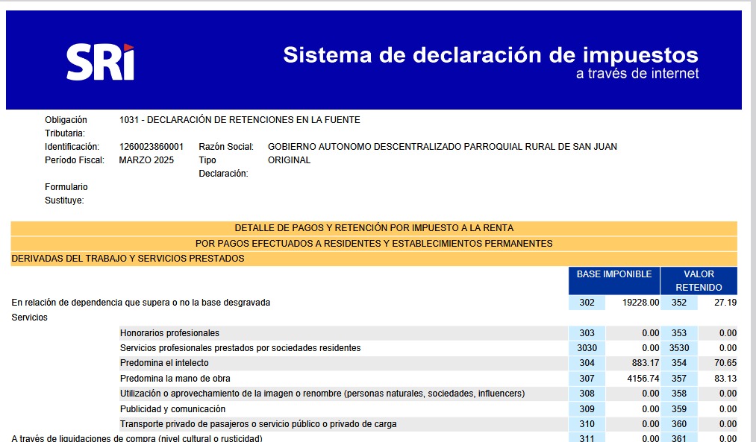The height and width of the screenshot is (442, 756).
Task: Click the identification number 1260023860001
Action: 151,147
